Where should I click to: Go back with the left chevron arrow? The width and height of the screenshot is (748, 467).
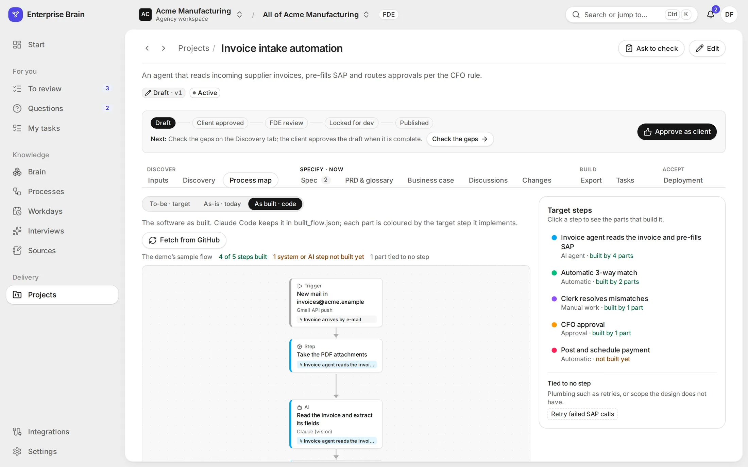(147, 48)
